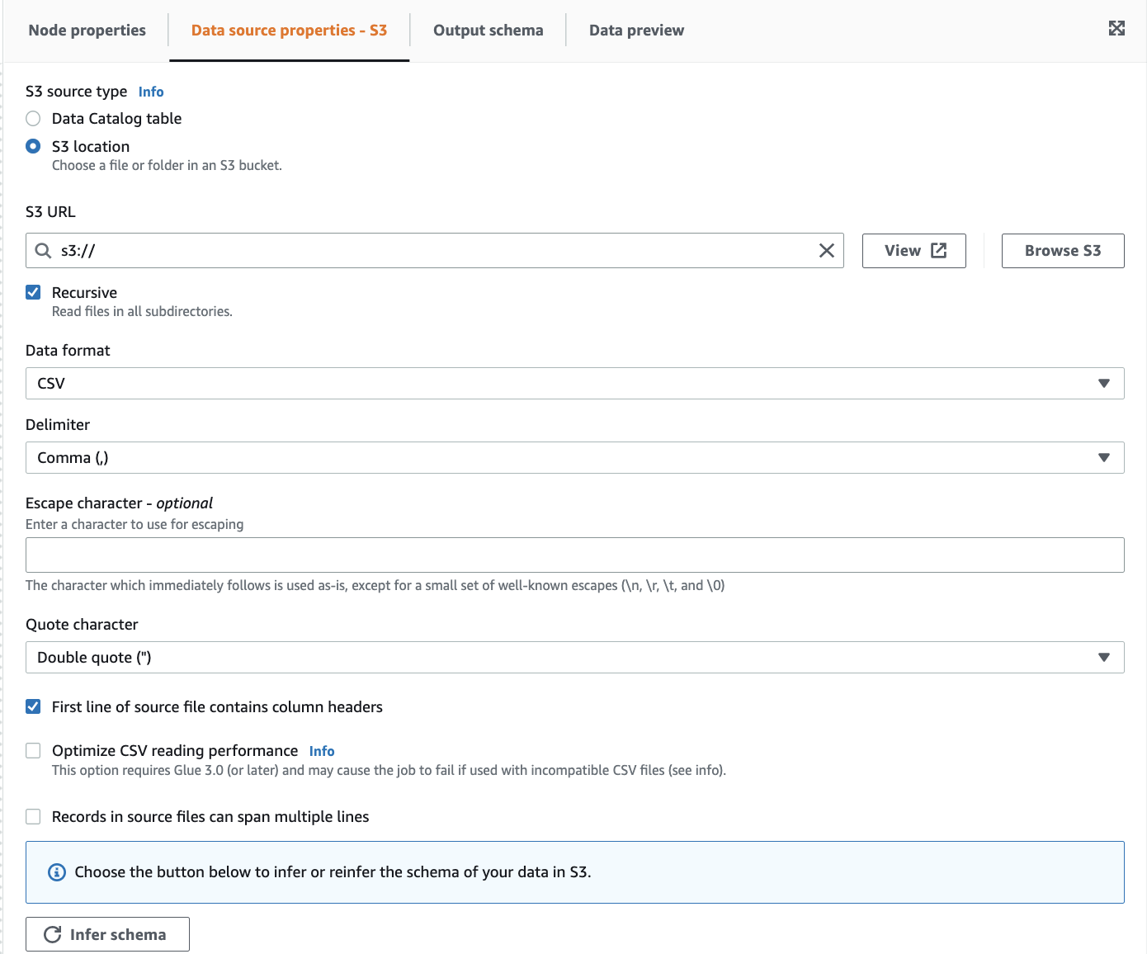The height and width of the screenshot is (954, 1147).
Task: Click the refresh icon on Infer schema
Action: coord(53,934)
